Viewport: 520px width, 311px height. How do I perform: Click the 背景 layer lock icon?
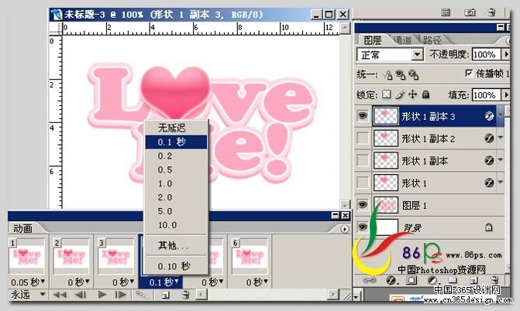[488, 227]
